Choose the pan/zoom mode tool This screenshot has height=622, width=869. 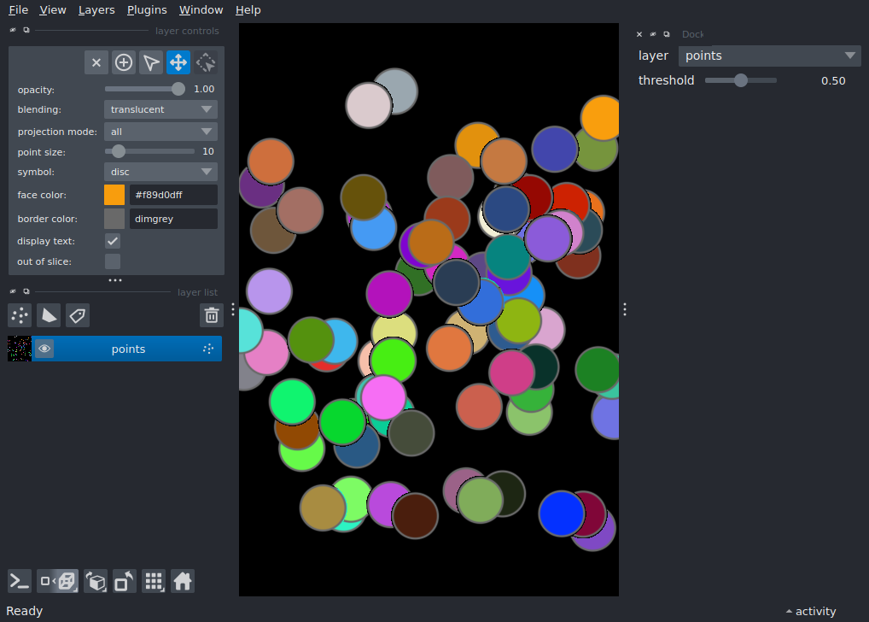click(x=178, y=62)
